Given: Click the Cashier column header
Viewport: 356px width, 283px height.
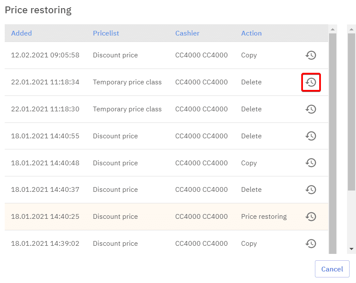Looking at the screenshot, I should 187,33.
